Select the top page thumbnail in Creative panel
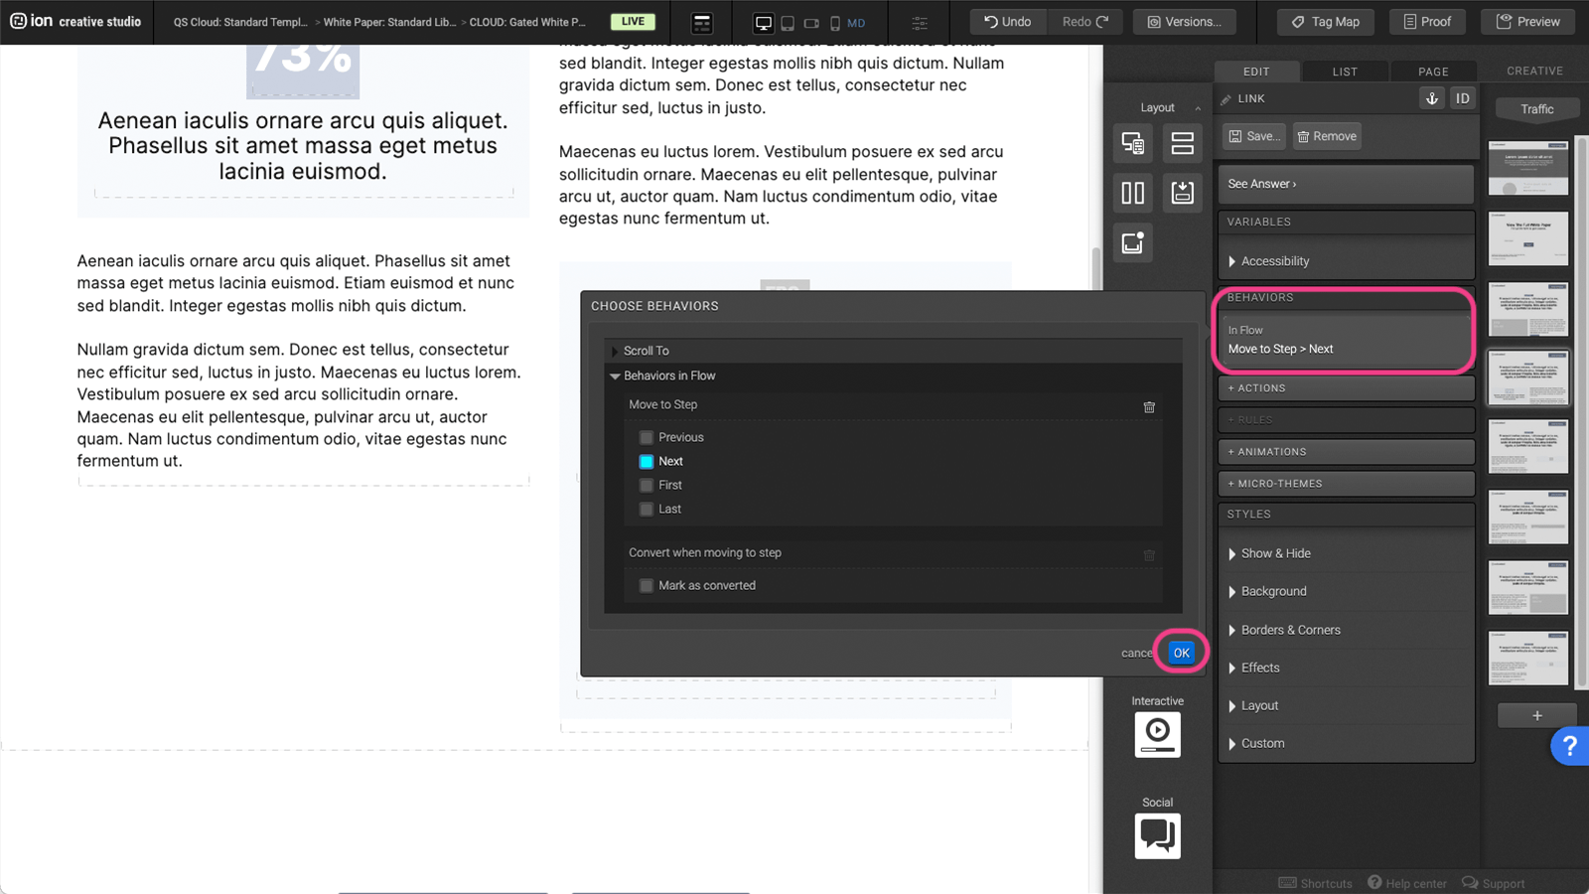The image size is (1589, 894). click(1527, 168)
